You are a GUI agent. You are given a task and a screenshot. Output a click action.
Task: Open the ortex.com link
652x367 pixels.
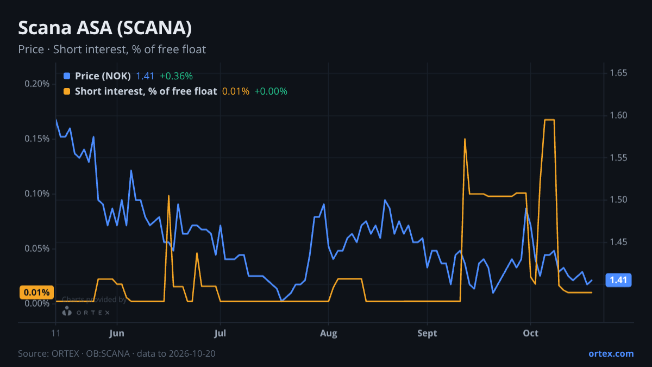coord(611,353)
